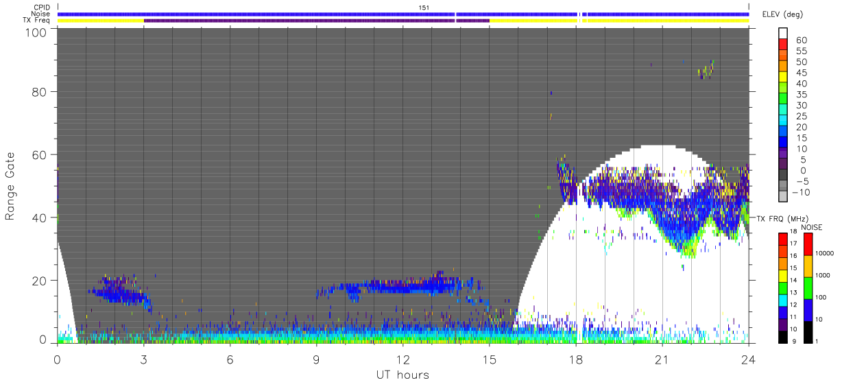Click the CPID label at top left
842x389 pixels.
pos(41,8)
